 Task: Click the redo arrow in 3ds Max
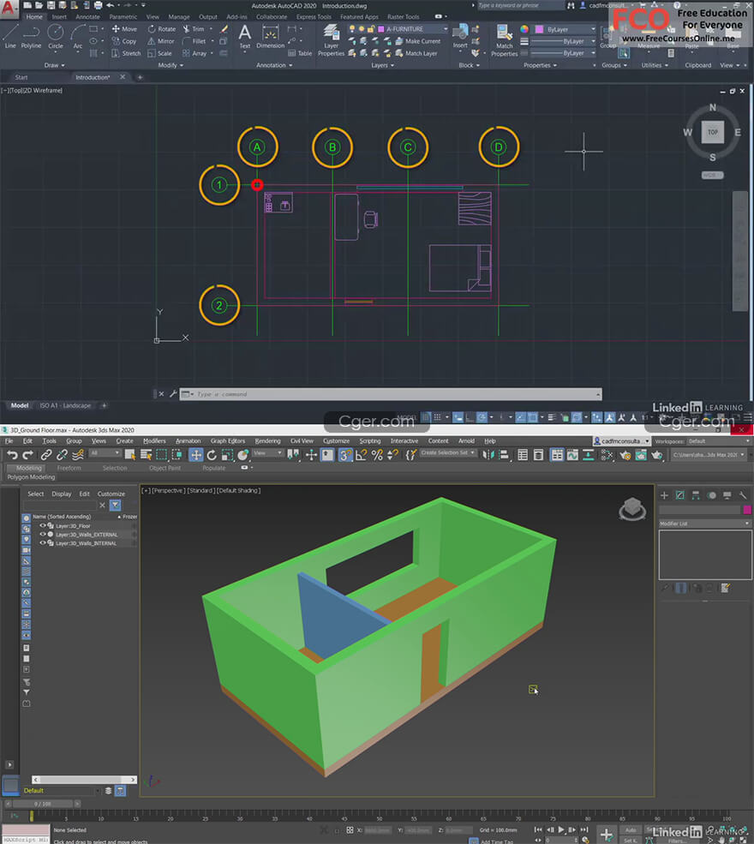(28, 455)
